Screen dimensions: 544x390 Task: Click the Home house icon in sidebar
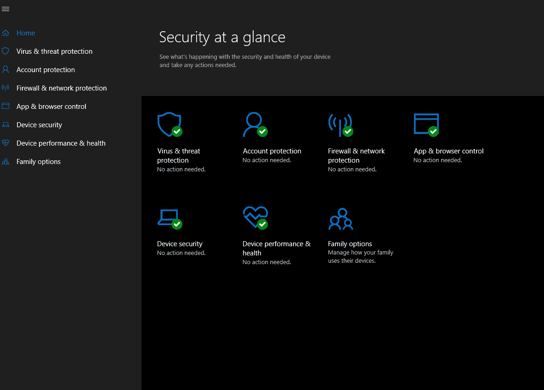pos(6,33)
